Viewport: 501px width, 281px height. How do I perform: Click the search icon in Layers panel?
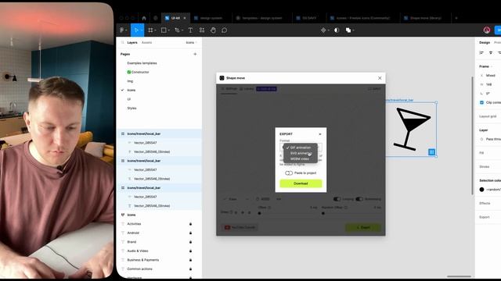123,42
